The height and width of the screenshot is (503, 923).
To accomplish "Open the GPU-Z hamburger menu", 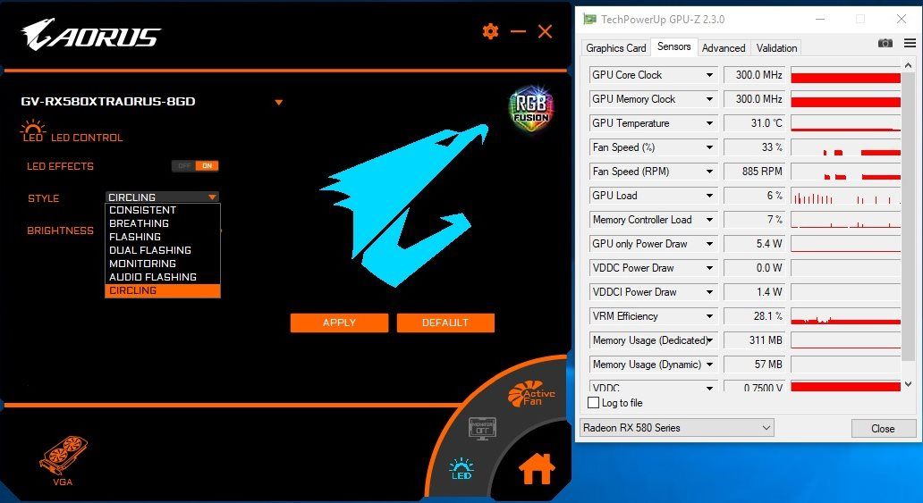I will [x=910, y=43].
